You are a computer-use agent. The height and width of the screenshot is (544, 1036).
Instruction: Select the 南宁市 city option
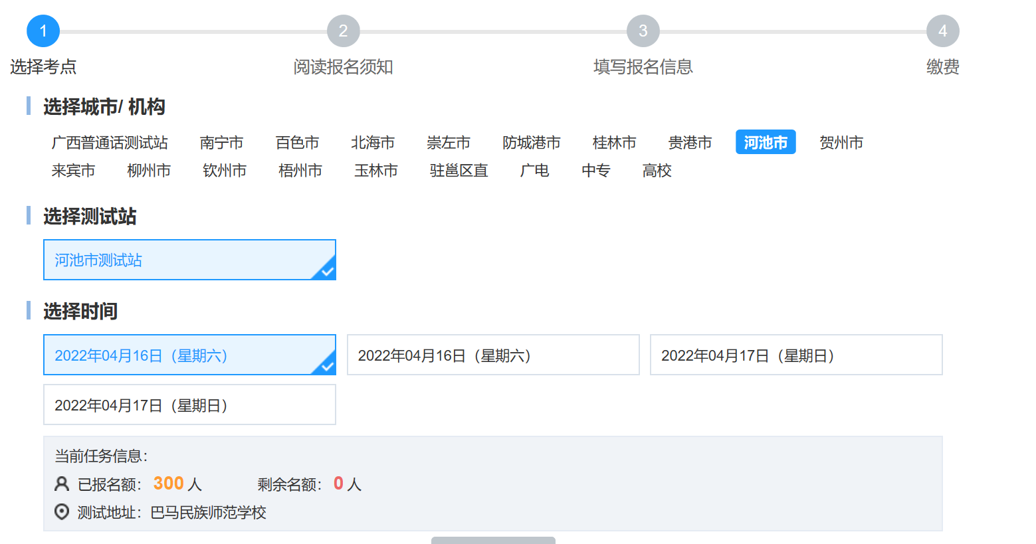click(221, 143)
